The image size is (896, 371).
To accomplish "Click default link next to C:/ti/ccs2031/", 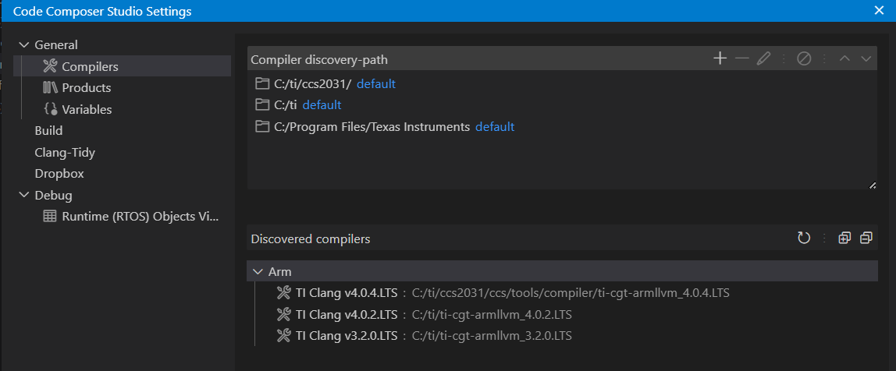I will point(376,83).
